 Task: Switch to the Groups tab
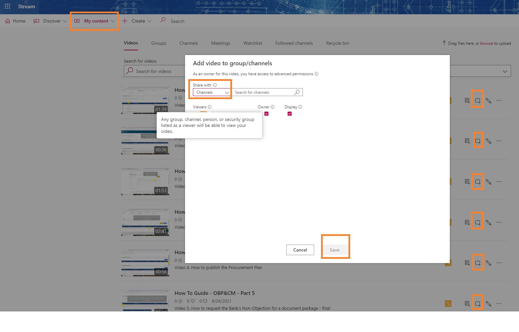pos(159,43)
